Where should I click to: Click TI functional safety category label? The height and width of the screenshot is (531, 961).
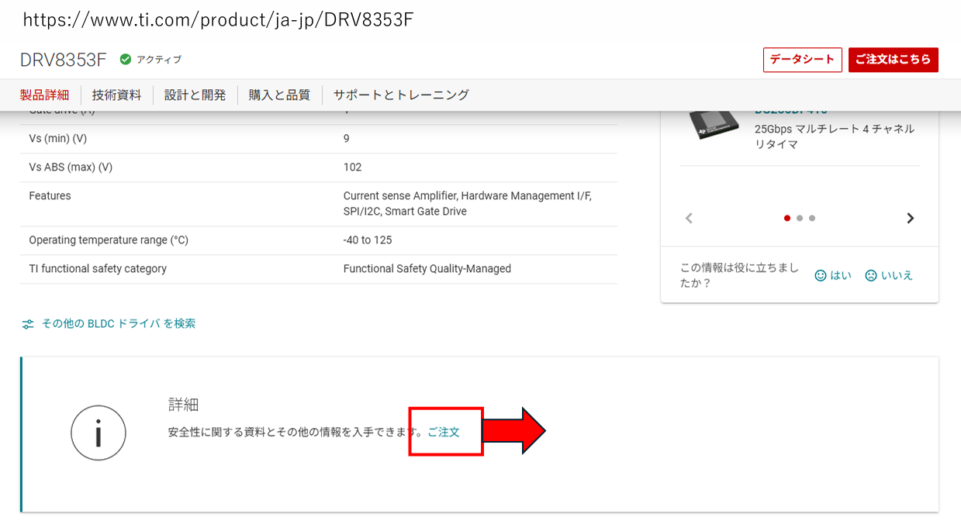click(98, 269)
